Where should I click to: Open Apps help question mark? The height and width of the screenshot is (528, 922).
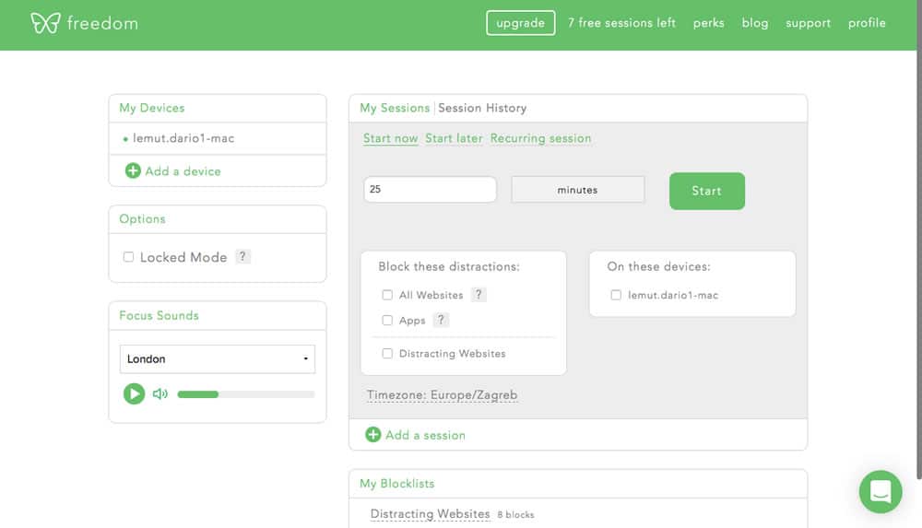[x=441, y=320]
